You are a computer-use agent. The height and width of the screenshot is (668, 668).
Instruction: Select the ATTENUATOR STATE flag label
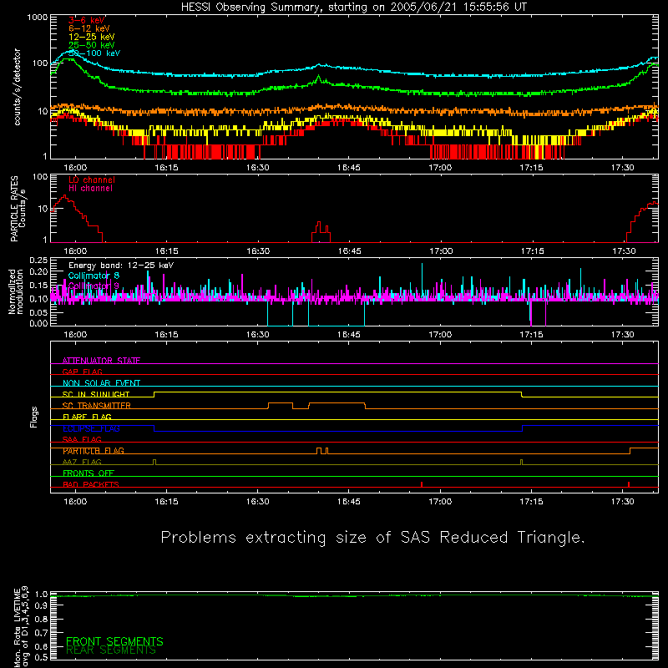pyautogui.click(x=101, y=361)
